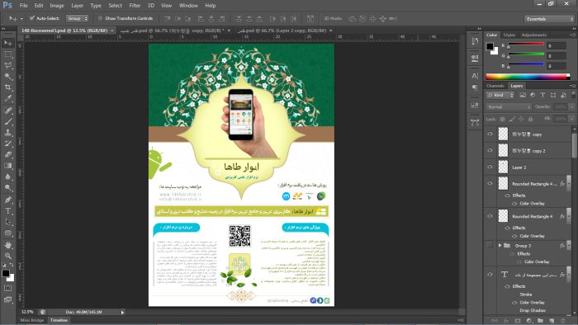Select the Pen tool

(x=7, y=200)
